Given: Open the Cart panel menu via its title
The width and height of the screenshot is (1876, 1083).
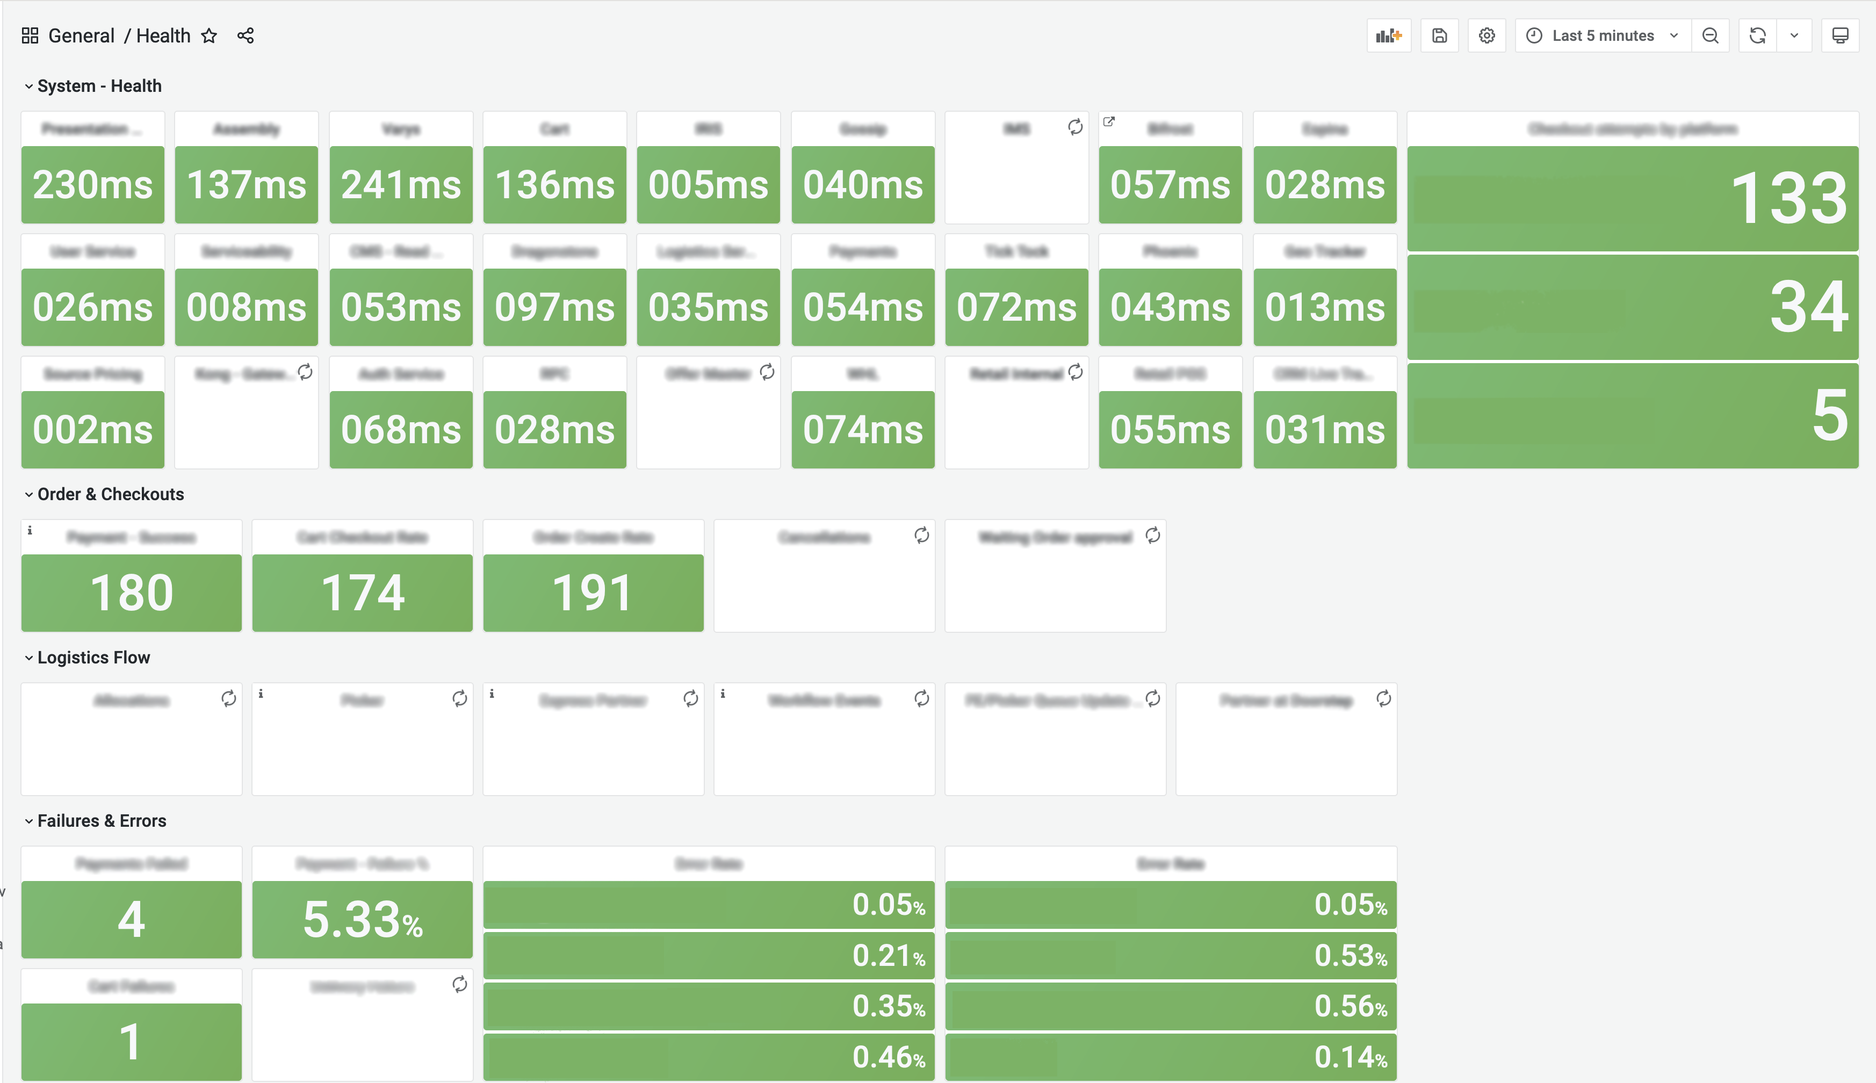Looking at the screenshot, I should 554,128.
